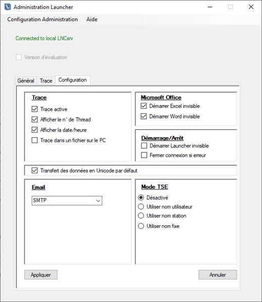The height and width of the screenshot is (302, 262).
Task: Click the Administration Launcher app icon
Action: (8, 7)
